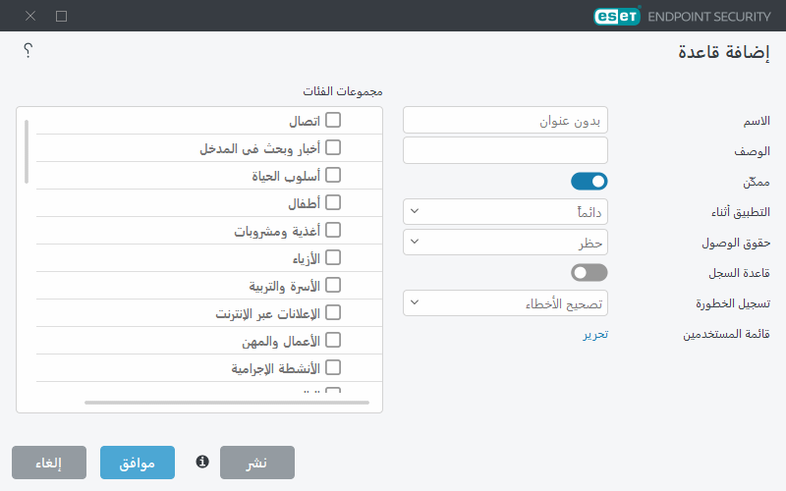Open the help question mark icon
Viewport: 786px width, 491px height.
tap(28, 50)
